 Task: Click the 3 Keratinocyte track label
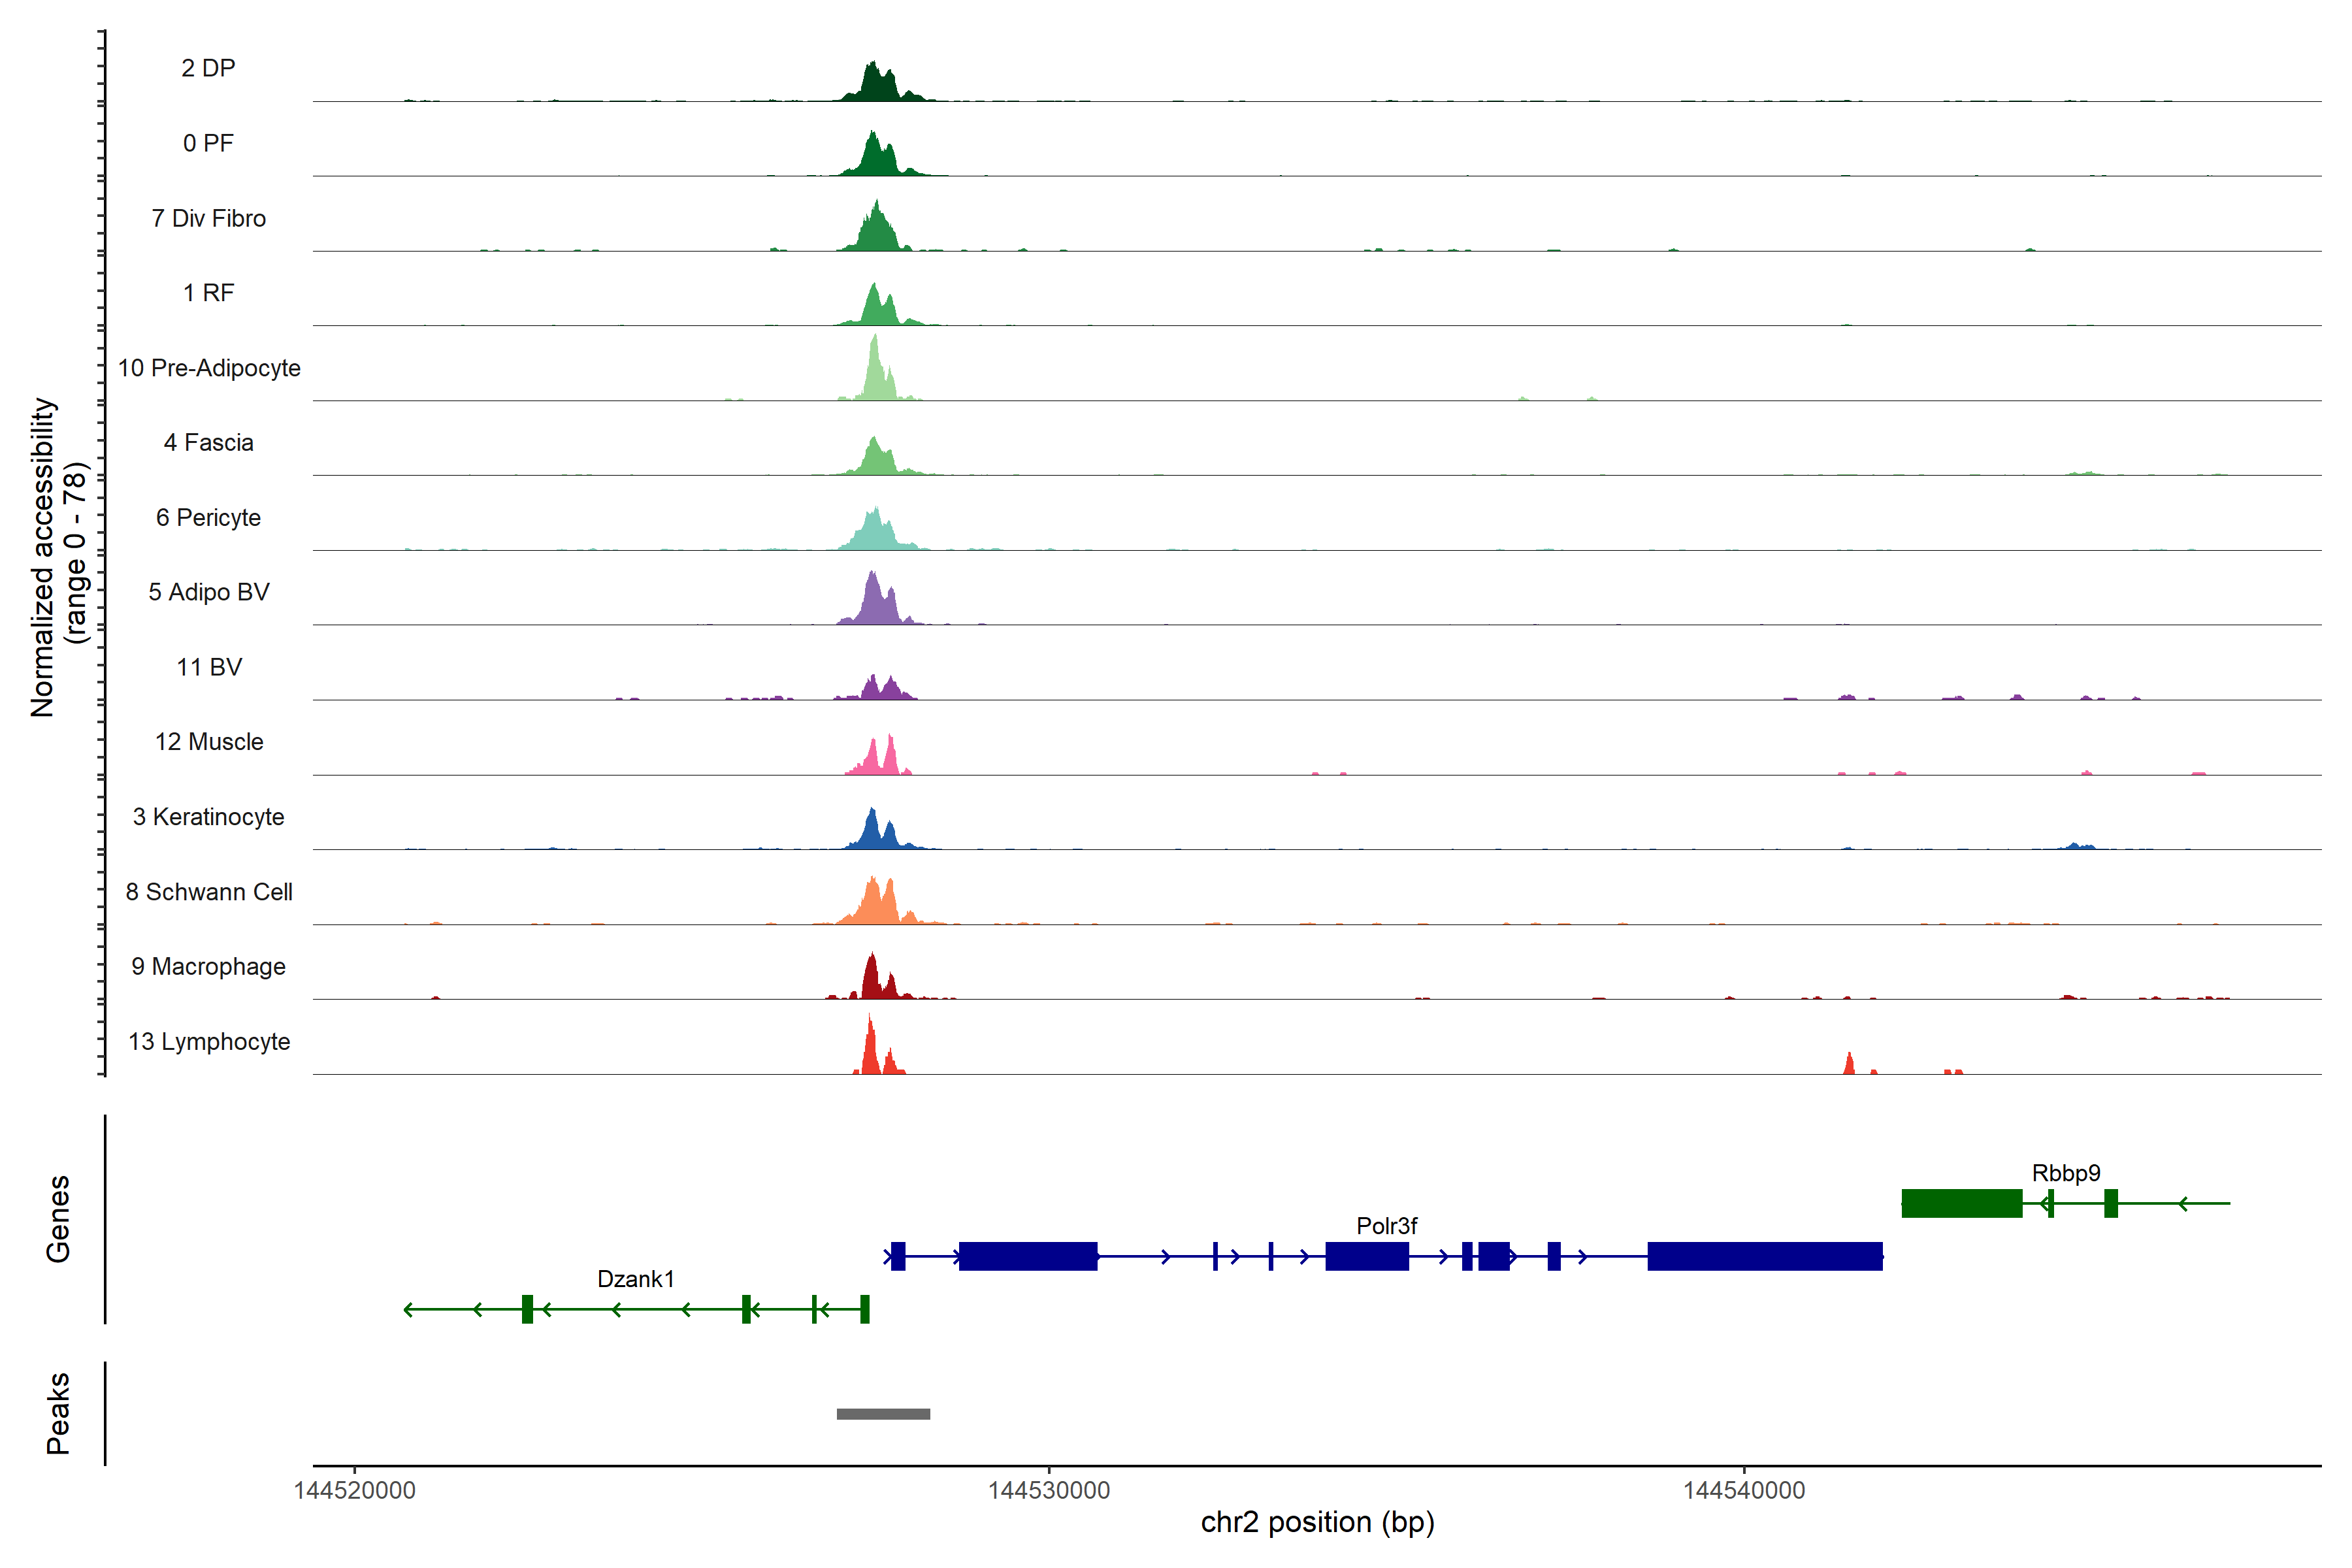coord(208,817)
